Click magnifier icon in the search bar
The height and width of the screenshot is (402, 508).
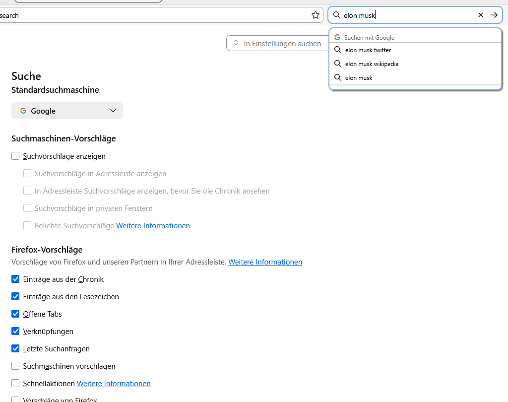coord(337,15)
